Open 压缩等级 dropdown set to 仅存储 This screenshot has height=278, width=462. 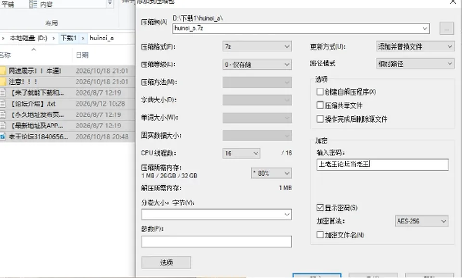(257, 64)
